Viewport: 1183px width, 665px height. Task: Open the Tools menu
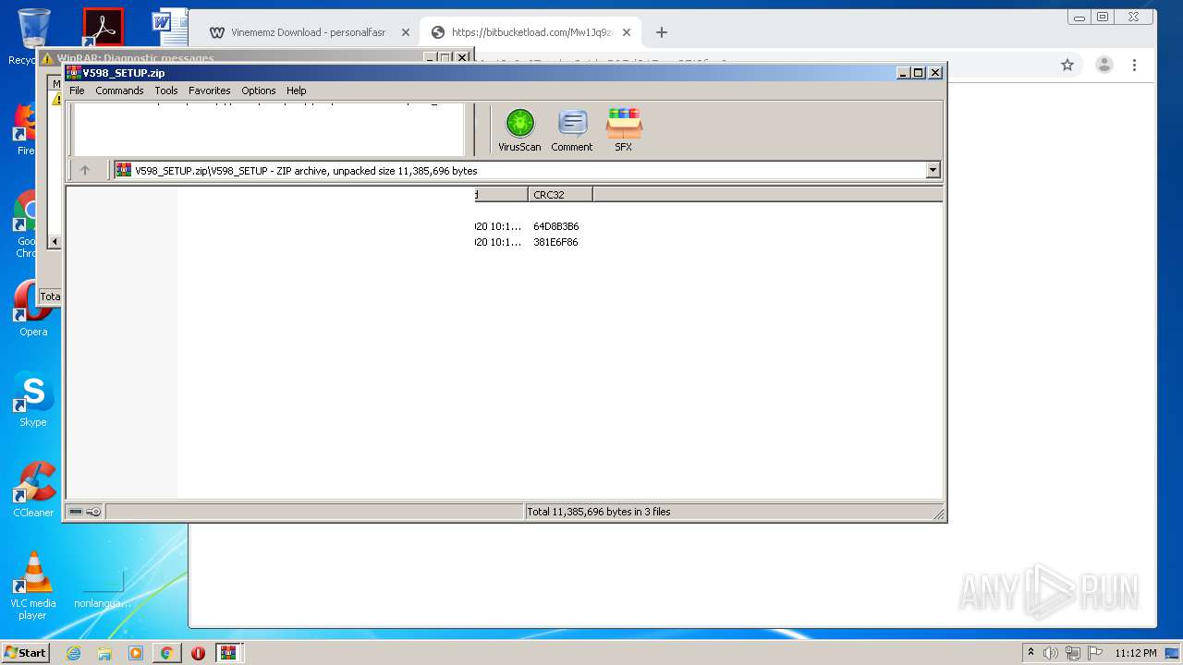[166, 91]
